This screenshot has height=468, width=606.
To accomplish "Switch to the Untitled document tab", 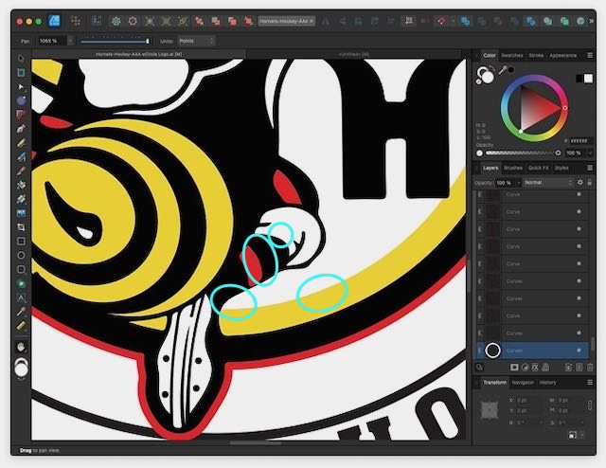I will click(353, 55).
